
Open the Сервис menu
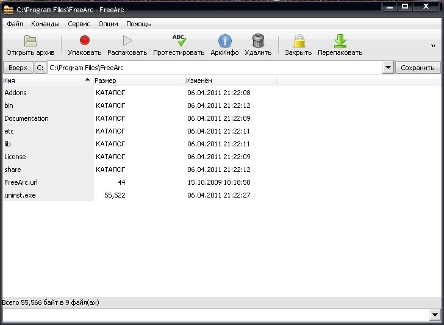click(79, 24)
